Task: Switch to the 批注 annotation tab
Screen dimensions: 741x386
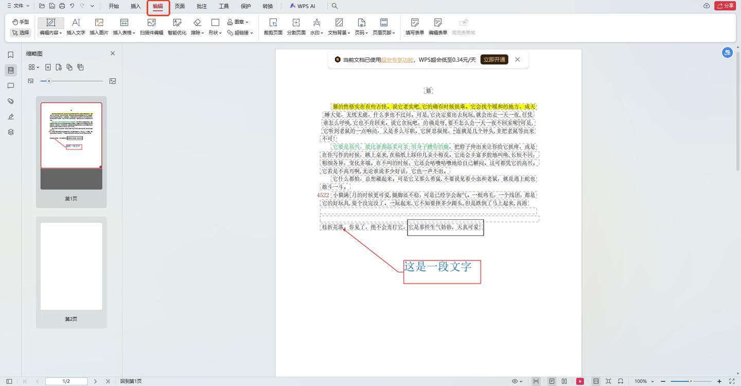Action: [x=201, y=6]
